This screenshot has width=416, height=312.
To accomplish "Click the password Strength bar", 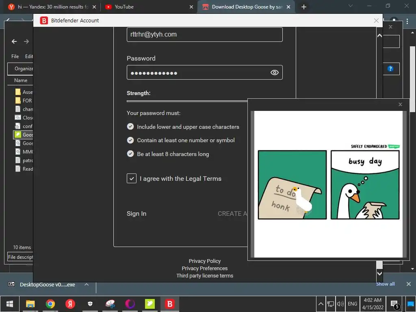I will [187, 101].
